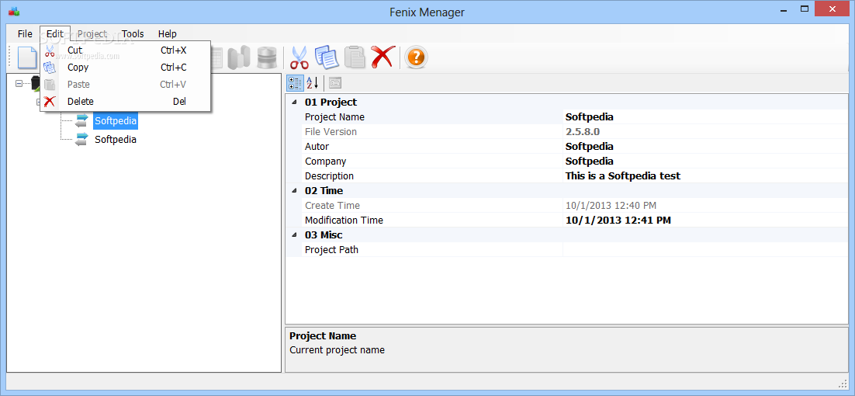
Task: Collapse the root tree node
Action: [19, 83]
